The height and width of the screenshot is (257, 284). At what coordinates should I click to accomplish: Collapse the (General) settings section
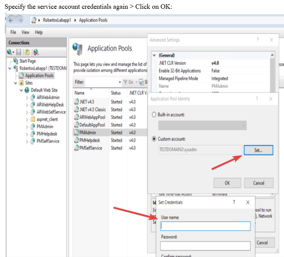tap(154, 55)
